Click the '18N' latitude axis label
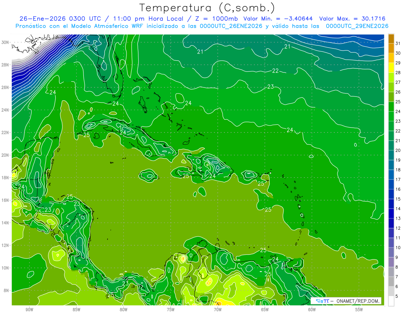Image resolution: width=407 pixels, height=314 pixels. pyautogui.click(x=5, y=177)
